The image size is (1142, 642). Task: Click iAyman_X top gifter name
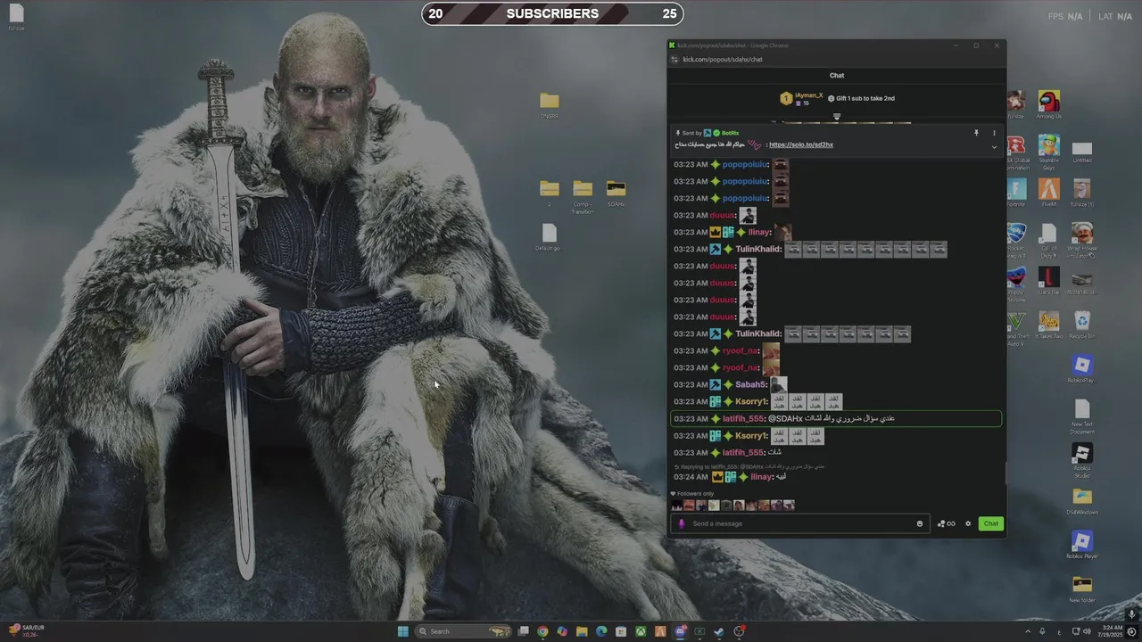coord(808,95)
